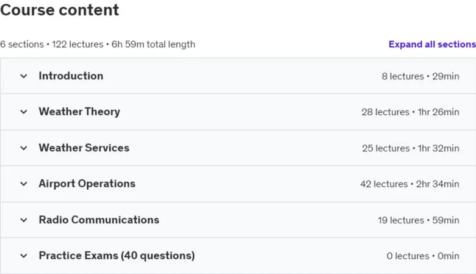Click Expand all sections link
This screenshot has height=274, width=476.
[432, 45]
